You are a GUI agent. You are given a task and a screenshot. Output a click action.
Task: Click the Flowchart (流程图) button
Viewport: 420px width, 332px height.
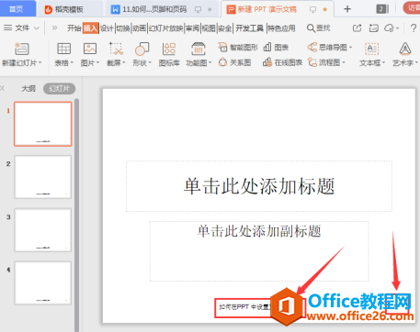coord(326,62)
